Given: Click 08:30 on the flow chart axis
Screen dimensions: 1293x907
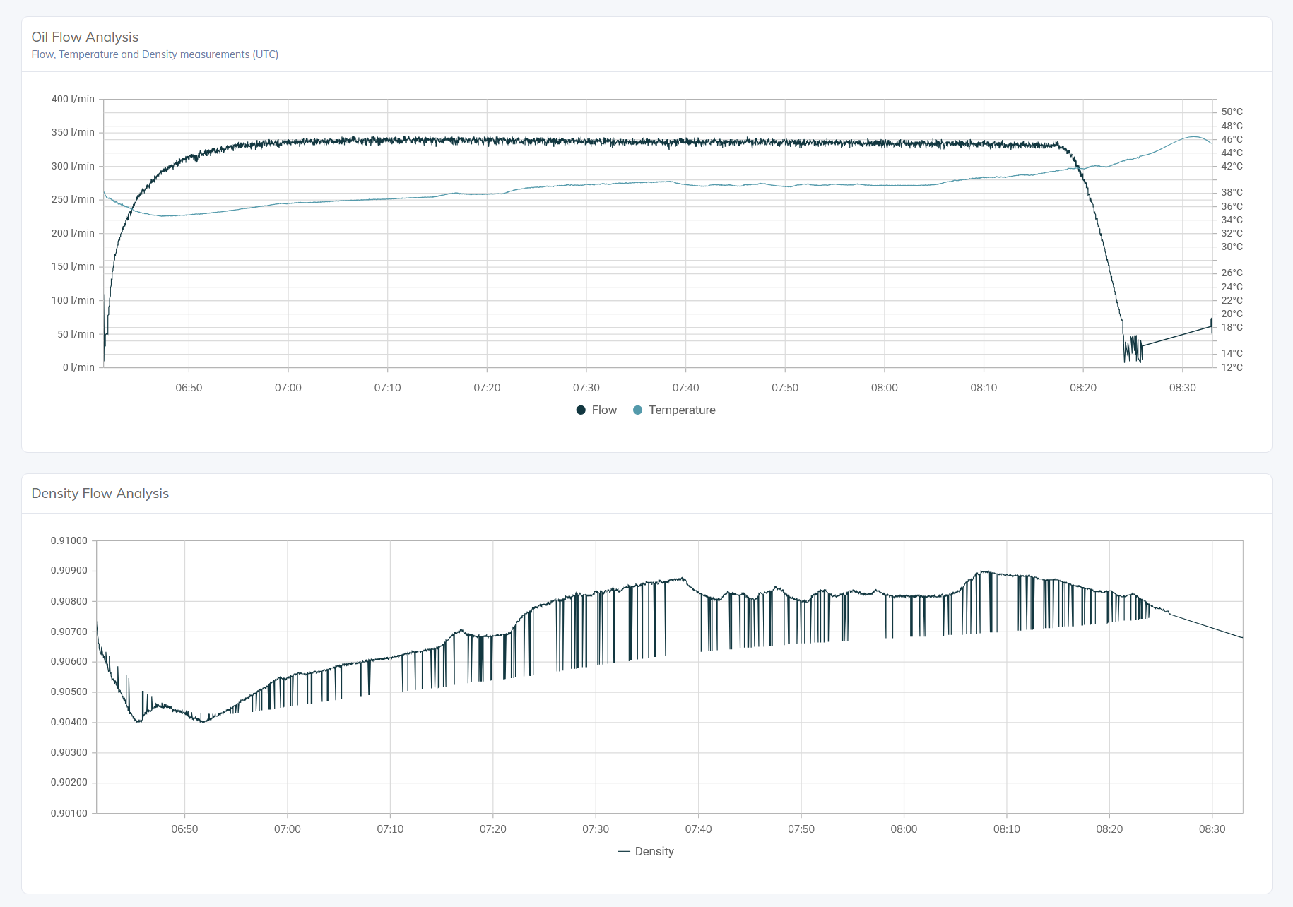Looking at the screenshot, I should 1183,388.
